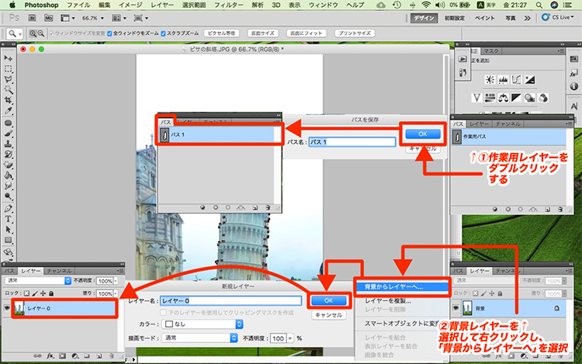The width and height of the screenshot is (582, 364).
Task: Add a Levels adjustment
Action: pos(504,79)
